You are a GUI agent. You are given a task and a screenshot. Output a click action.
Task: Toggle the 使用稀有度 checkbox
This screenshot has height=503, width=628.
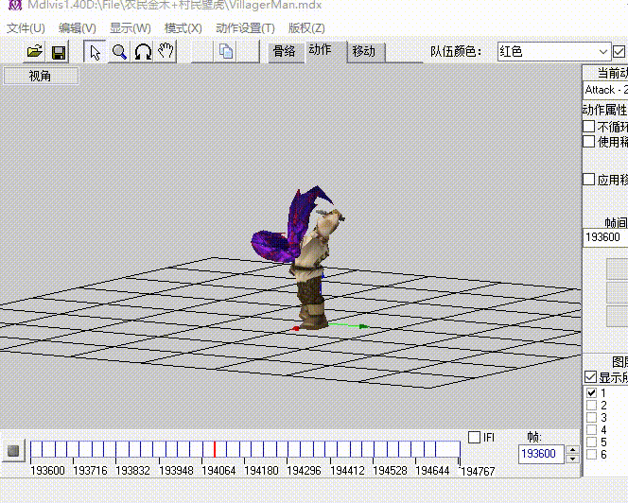tap(588, 142)
